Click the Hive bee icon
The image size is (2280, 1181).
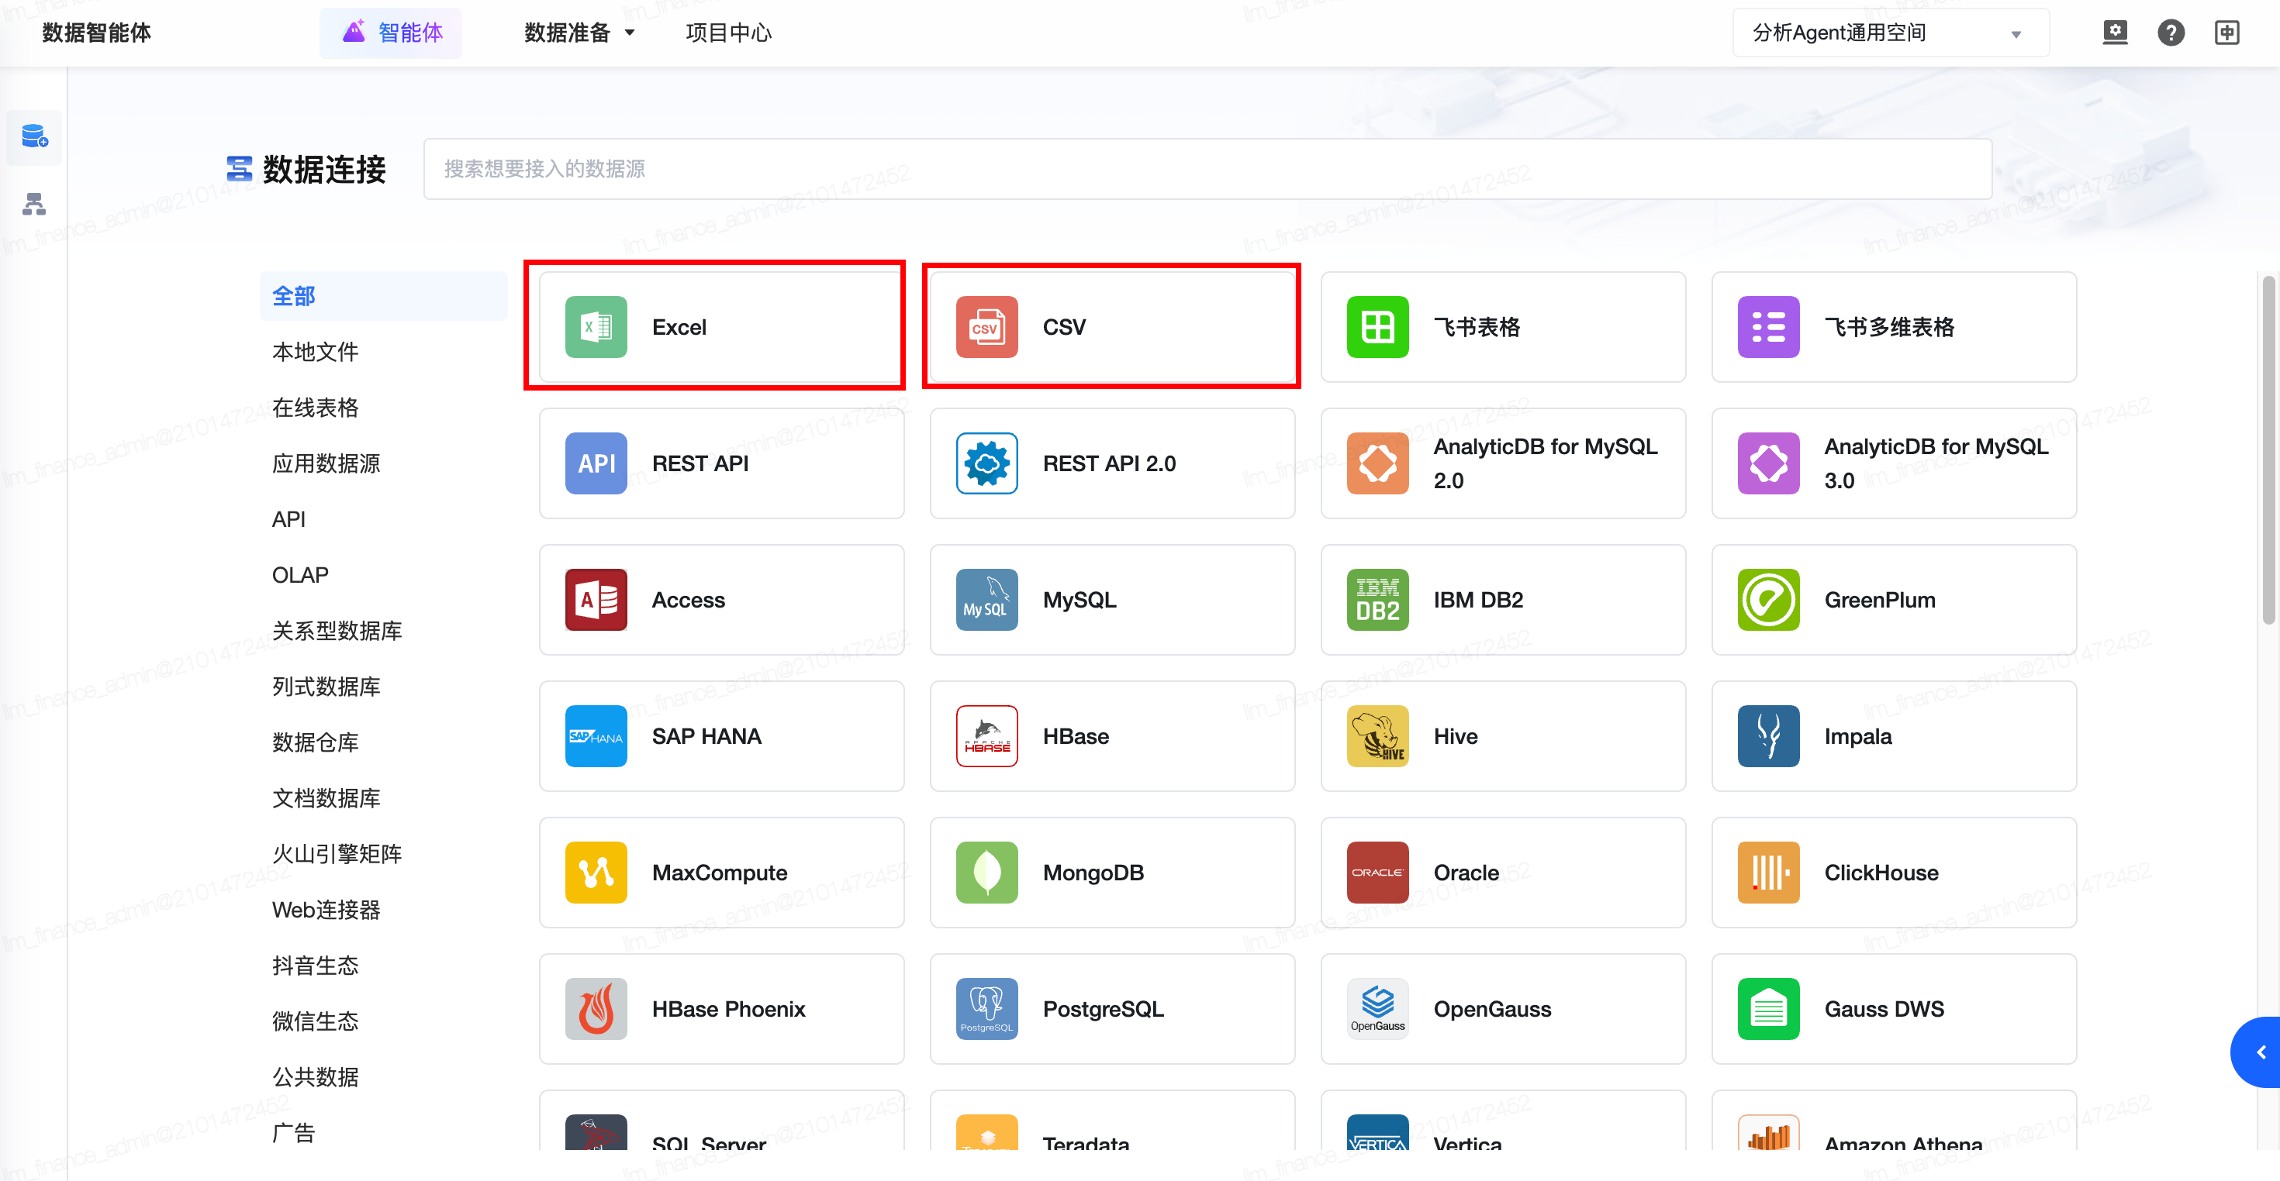[x=1377, y=736]
